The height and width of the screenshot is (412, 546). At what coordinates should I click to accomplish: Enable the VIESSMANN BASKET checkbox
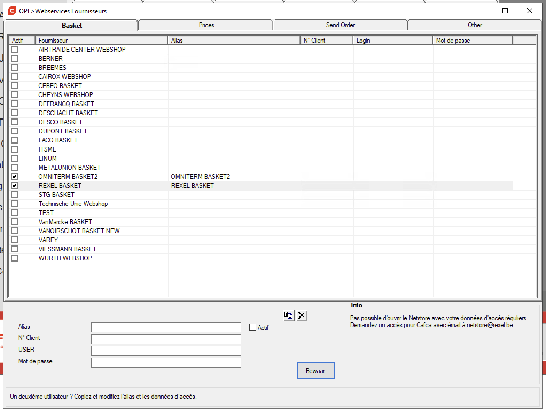[14, 249]
